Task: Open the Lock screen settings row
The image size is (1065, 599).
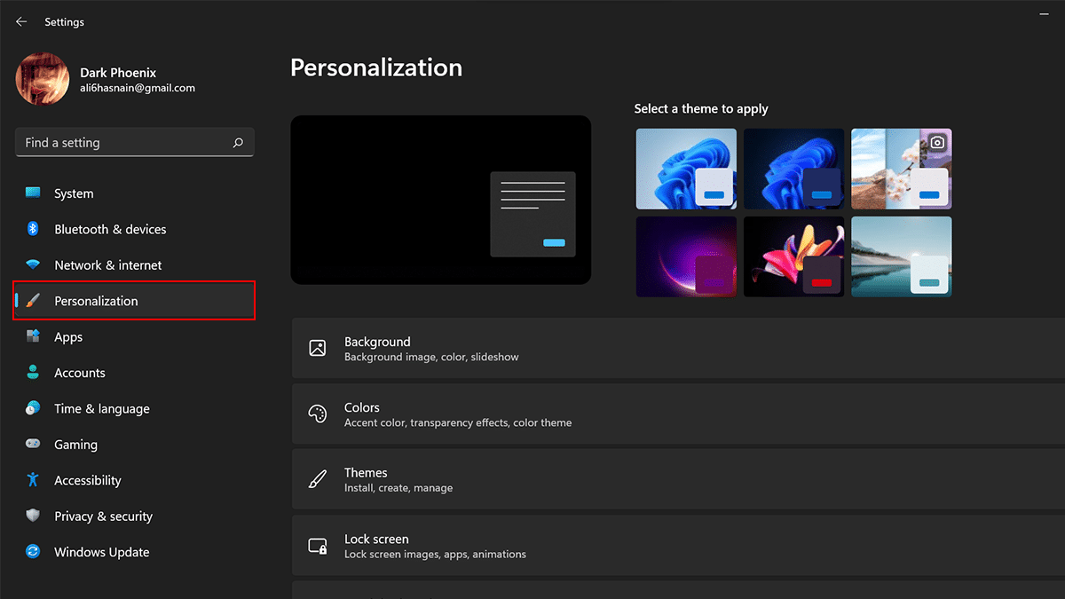Action: [674, 546]
